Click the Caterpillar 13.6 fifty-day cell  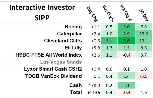coord(144,34)
